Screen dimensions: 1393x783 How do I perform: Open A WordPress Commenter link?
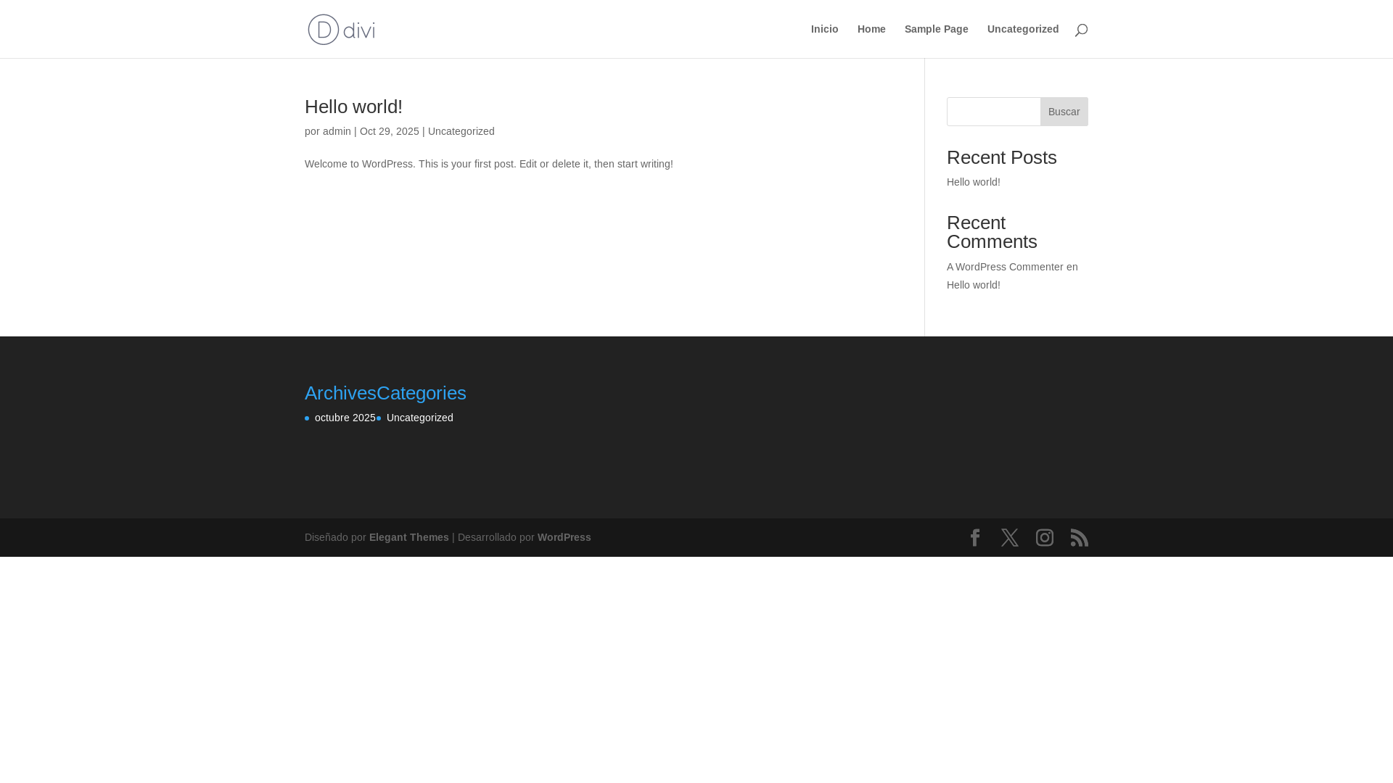(x=1005, y=267)
